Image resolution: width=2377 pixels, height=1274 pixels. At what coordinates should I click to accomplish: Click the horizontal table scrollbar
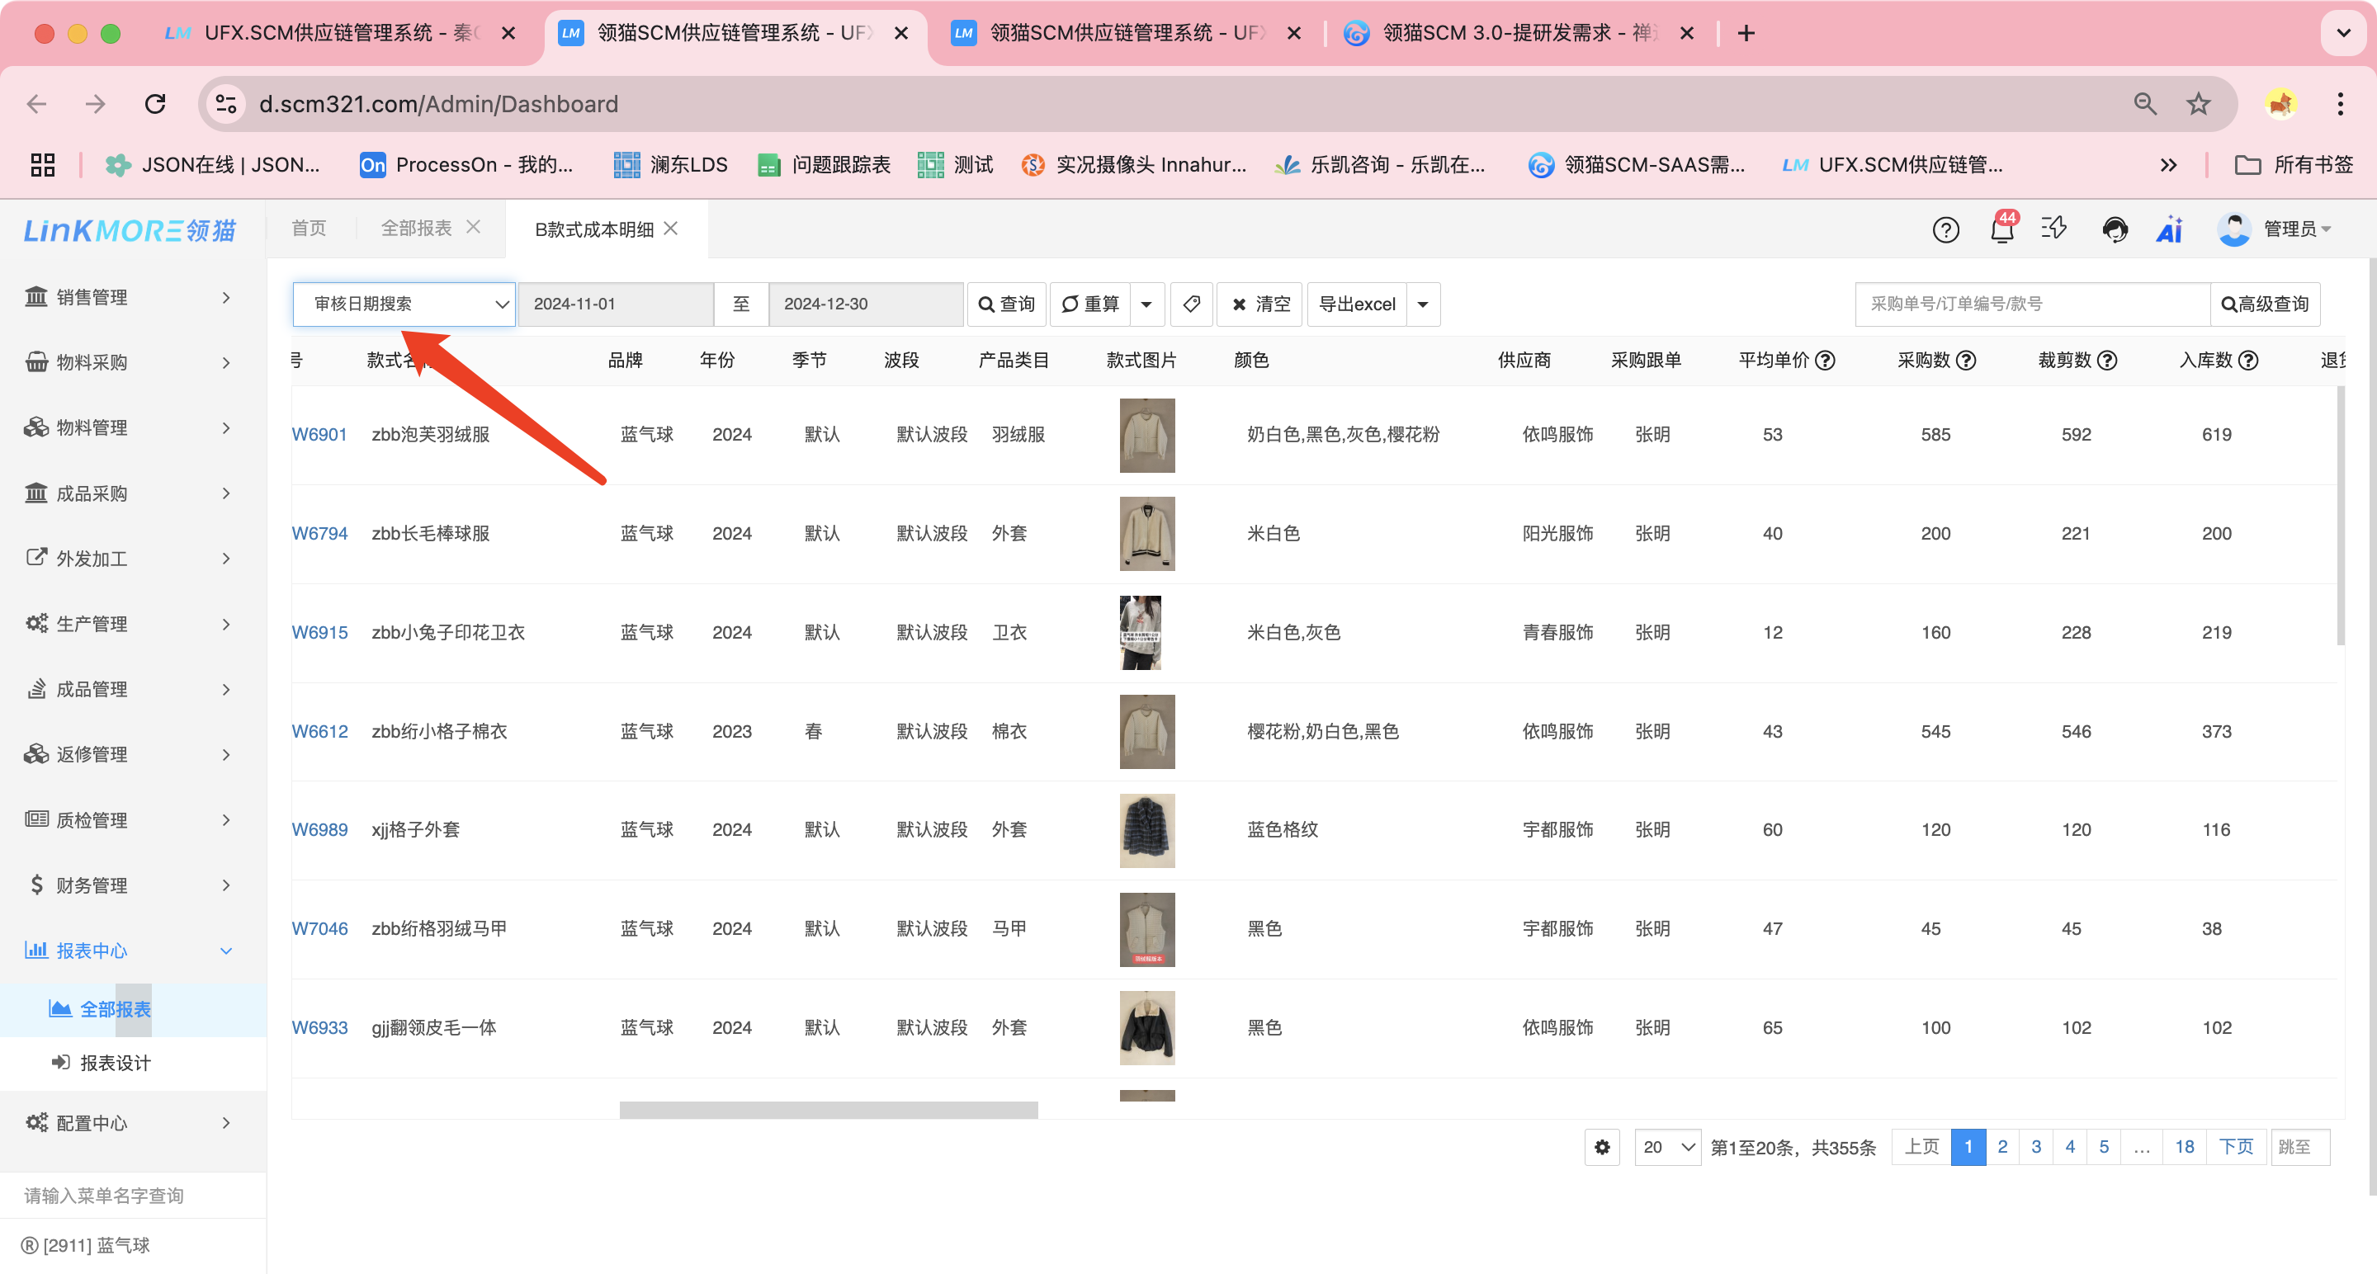point(829,1110)
